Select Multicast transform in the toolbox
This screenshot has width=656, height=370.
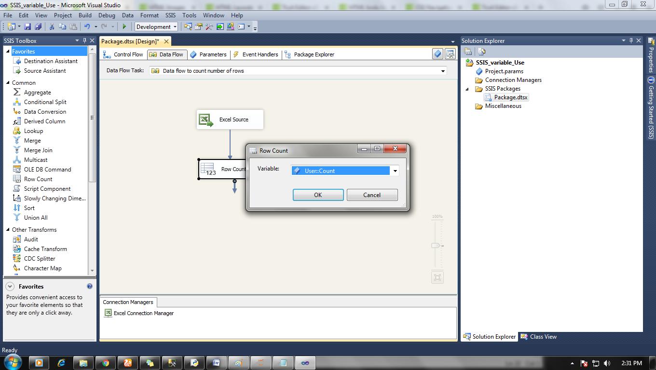tap(36, 159)
